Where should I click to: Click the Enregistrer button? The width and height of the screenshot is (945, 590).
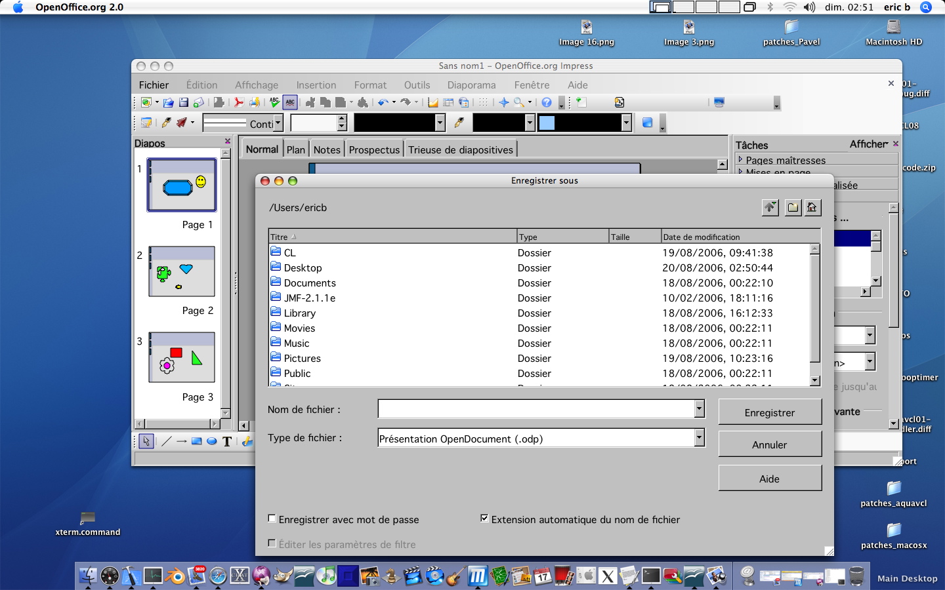(770, 412)
